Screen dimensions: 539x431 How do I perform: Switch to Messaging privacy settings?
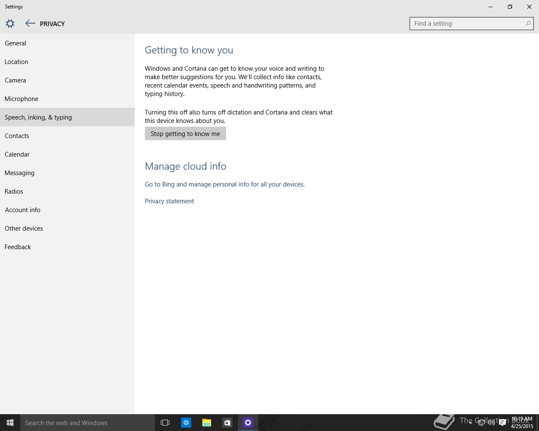(67, 173)
